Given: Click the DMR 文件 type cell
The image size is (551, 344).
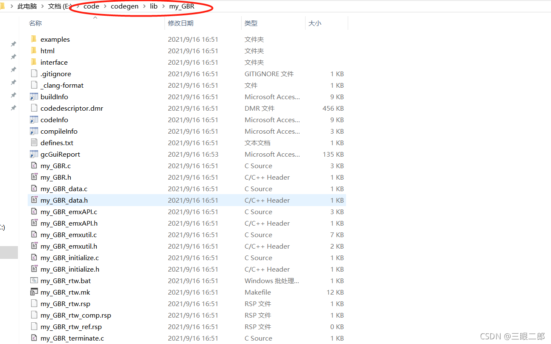Looking at the screenshot, I should [x=260, y=108].
